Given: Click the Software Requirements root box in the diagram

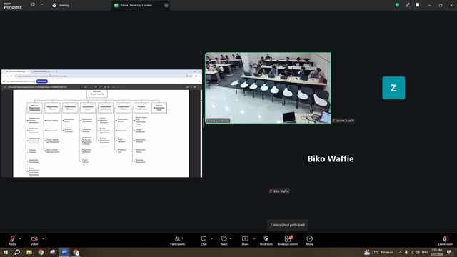Looking at the screenshot, I should pyautogui.click(x=97, y=93).
